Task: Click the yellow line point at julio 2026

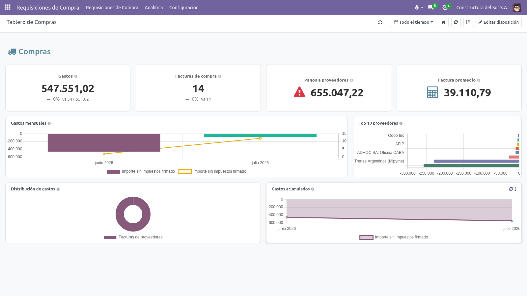Action: pos(260,138)
